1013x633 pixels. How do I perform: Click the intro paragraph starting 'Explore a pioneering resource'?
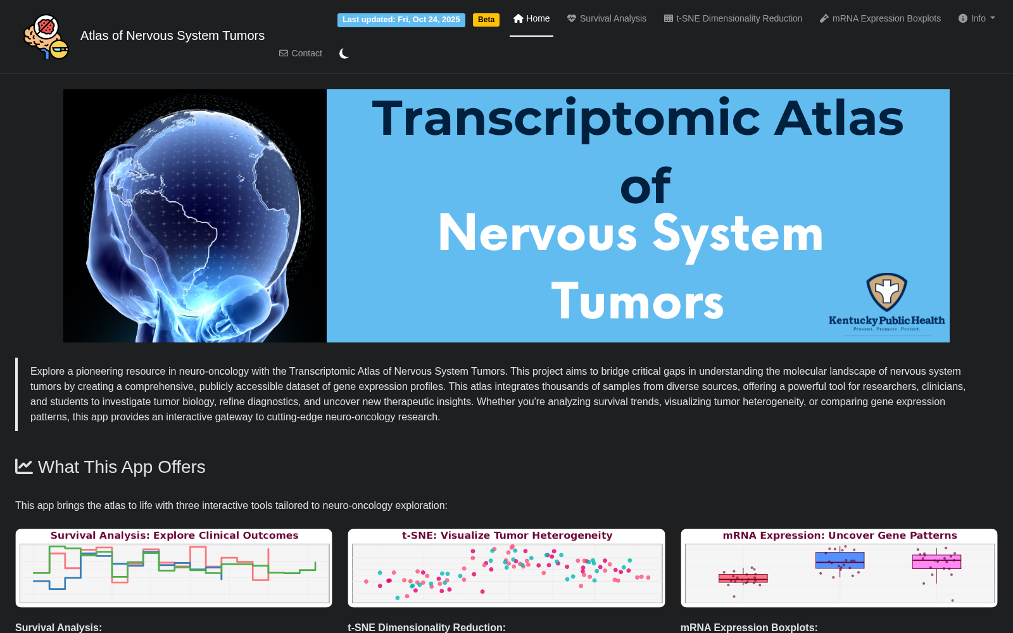coord(499,394)
